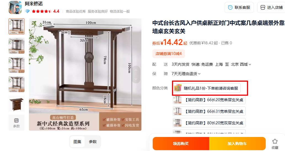Switch to the 图集 tab
Viewport: 285px width, 151px height.
tap(77, 142)
